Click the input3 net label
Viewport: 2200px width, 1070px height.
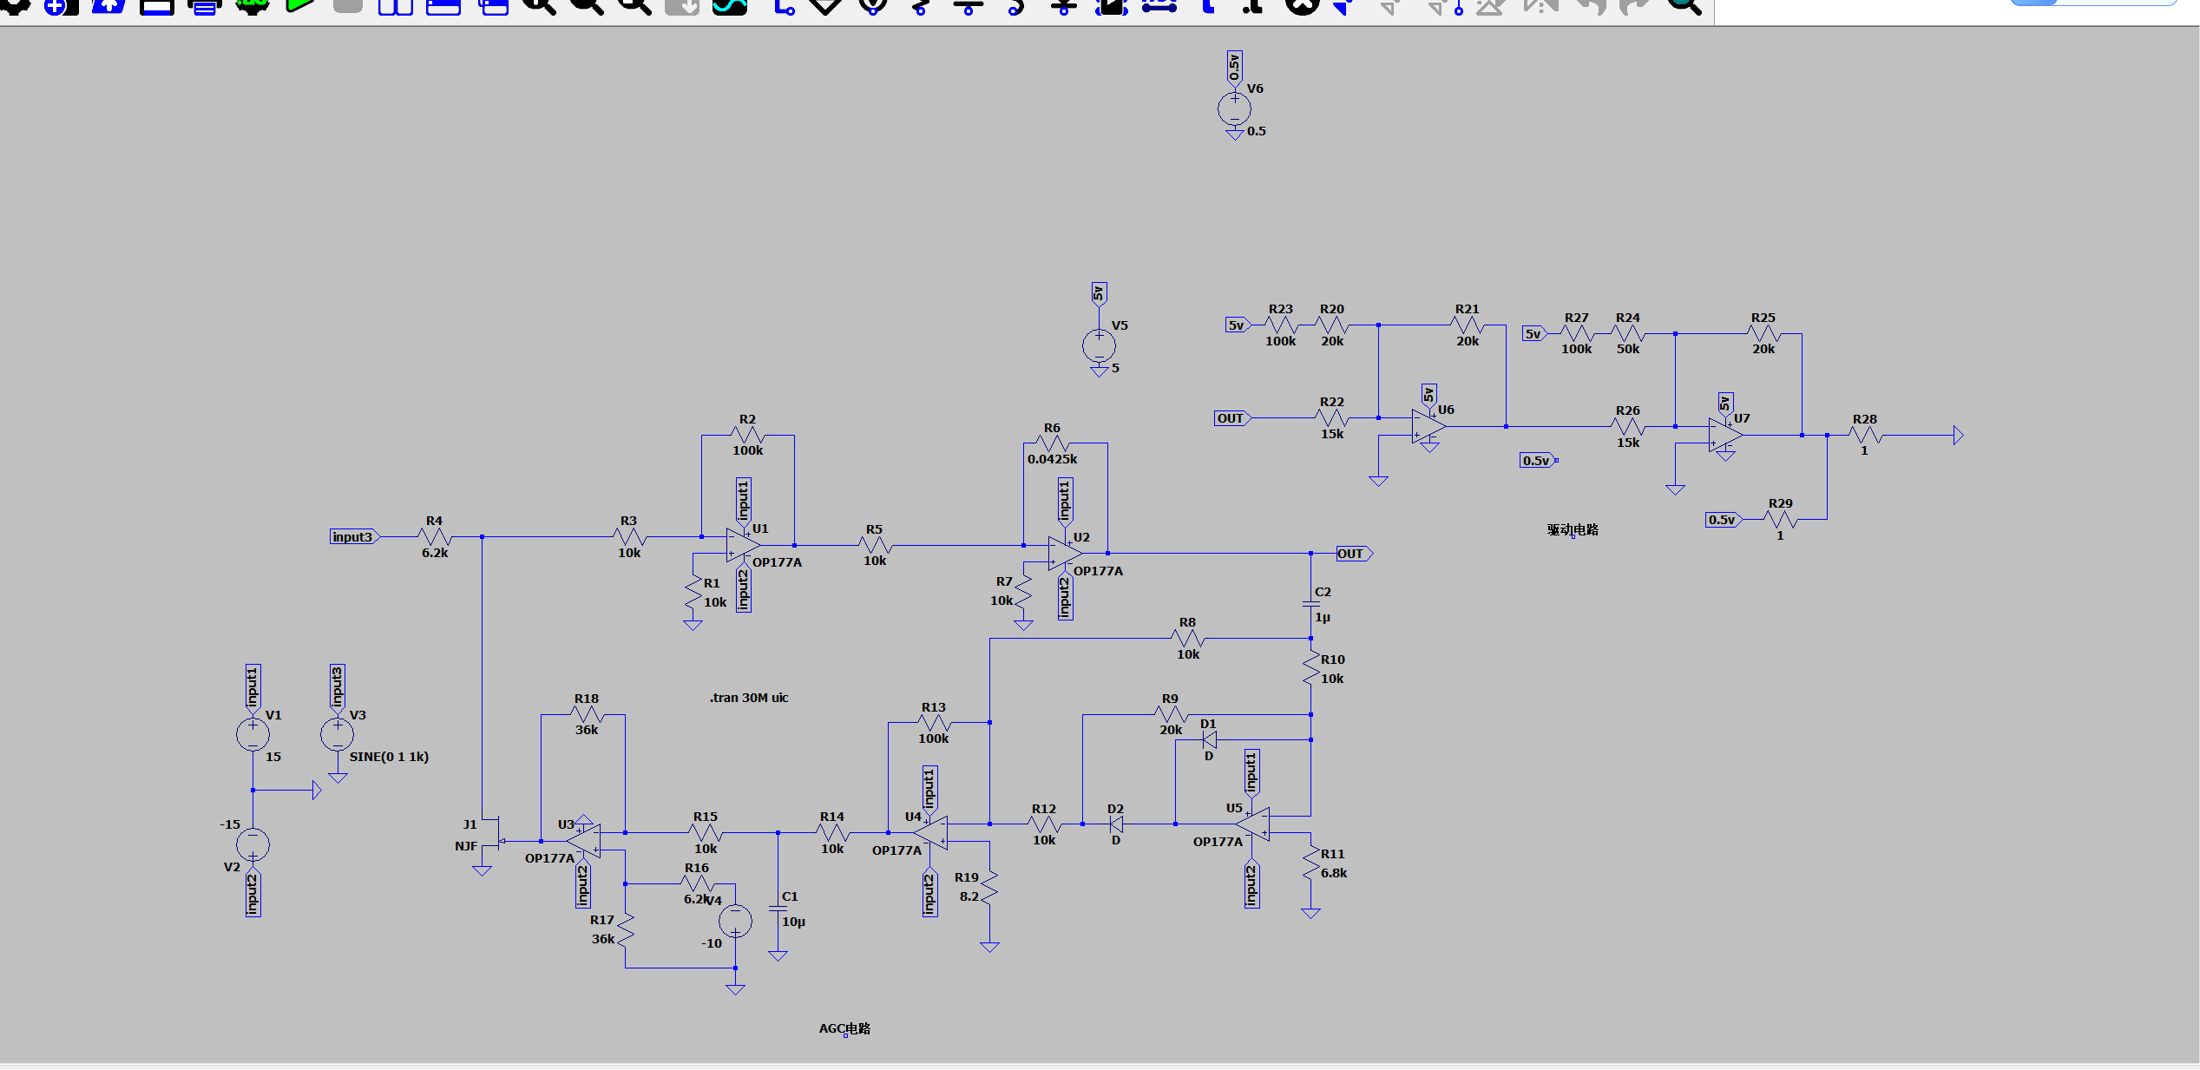[x=354, y=537]
